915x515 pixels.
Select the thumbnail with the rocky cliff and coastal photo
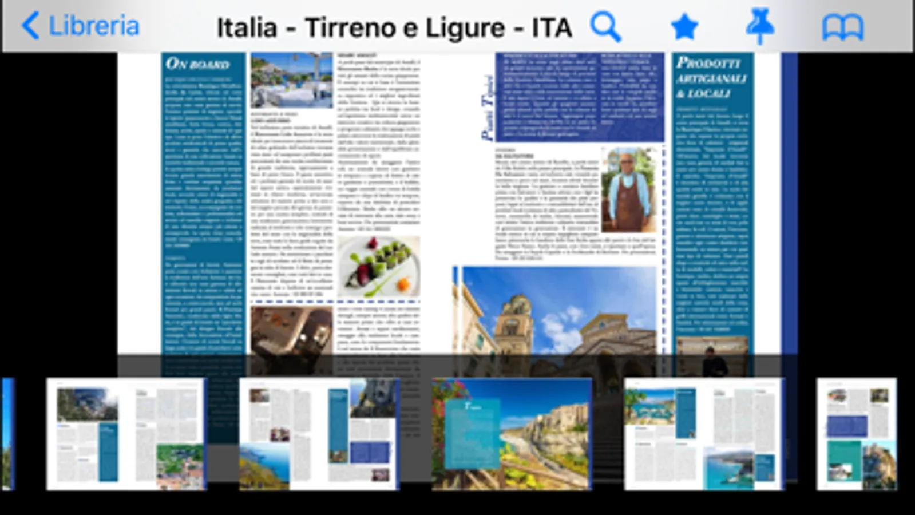tap(318, 434)
